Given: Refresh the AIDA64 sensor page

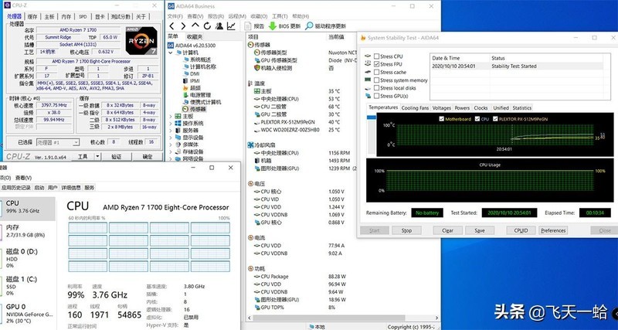Looking at the screenshot, I should click(x=207, y=26).
